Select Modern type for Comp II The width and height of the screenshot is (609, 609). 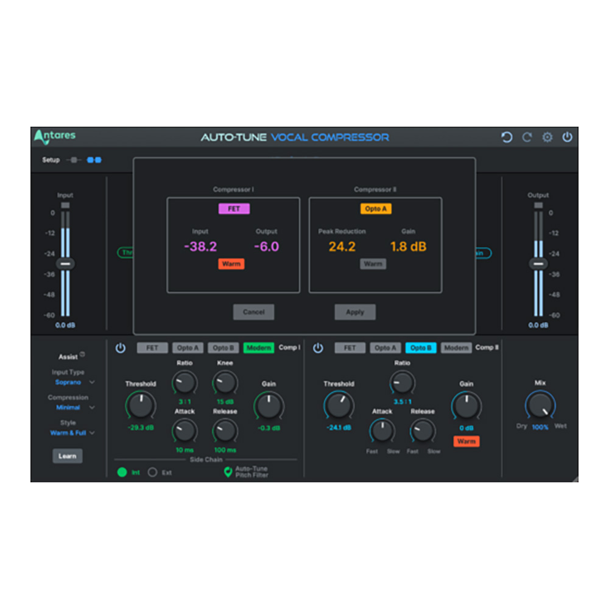click(x=456, y=348)
